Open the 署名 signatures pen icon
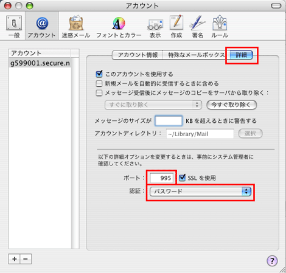 coord(198,26)
